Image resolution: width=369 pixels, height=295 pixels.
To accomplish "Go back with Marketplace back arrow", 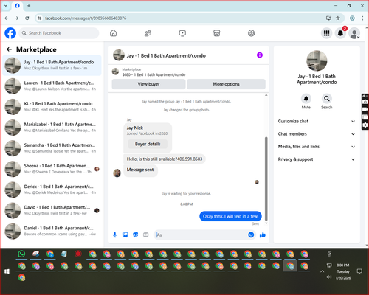I will tap(9, 49).
